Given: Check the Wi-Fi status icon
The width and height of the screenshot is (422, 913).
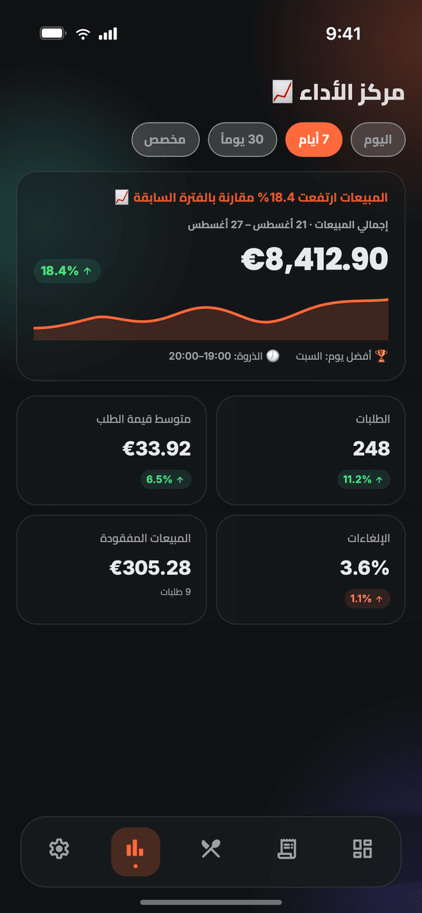Looking at the screenshot, I should tap(83, 34).
